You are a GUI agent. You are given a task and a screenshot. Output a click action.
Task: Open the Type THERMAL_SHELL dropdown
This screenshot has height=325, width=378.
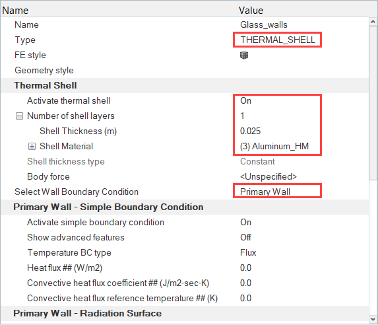(278, 40)
